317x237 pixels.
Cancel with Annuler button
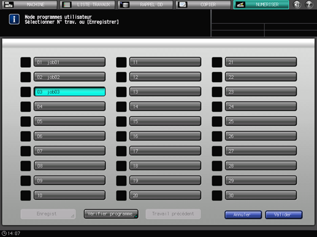243,215
